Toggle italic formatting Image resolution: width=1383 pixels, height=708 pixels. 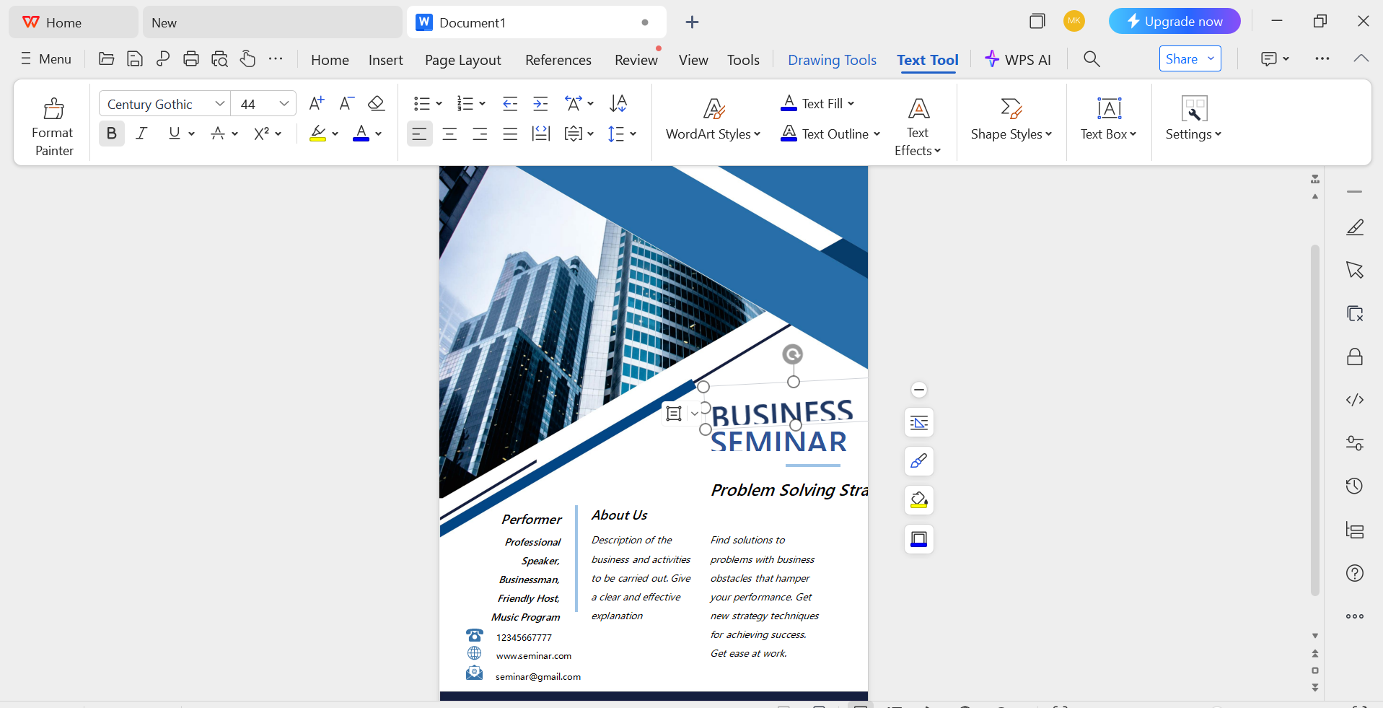[141, 133]
